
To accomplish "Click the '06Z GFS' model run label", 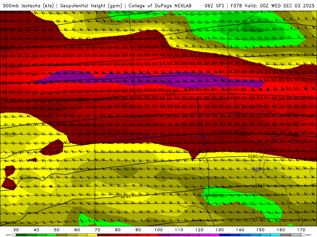I will 214,6.
